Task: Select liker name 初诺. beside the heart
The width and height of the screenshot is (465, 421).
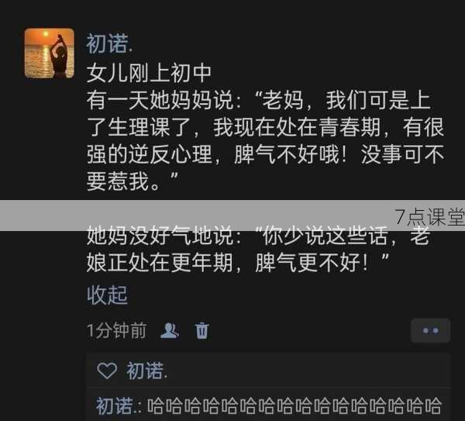Action: [147, 371]
